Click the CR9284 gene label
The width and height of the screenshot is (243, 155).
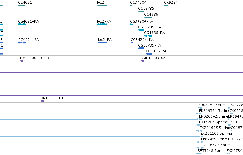pyautogui.click(x=171, y=3)
